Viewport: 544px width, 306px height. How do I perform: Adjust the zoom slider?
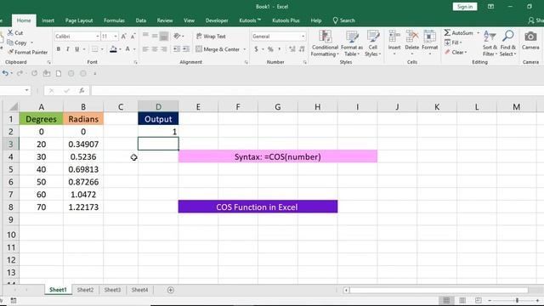point(517,300)
